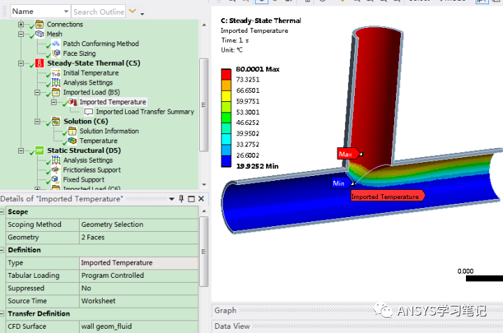Viewport: 503px width, 333px height.
Task: Click the Frictionless Support icon
Action: [x=56, y=170]
